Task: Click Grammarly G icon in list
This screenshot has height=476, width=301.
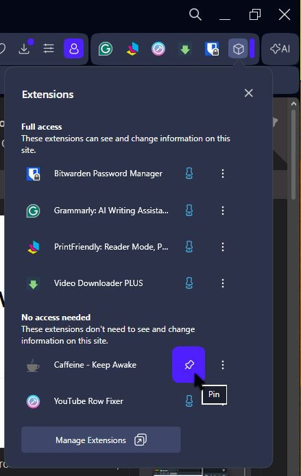Action: pos(33,211)
